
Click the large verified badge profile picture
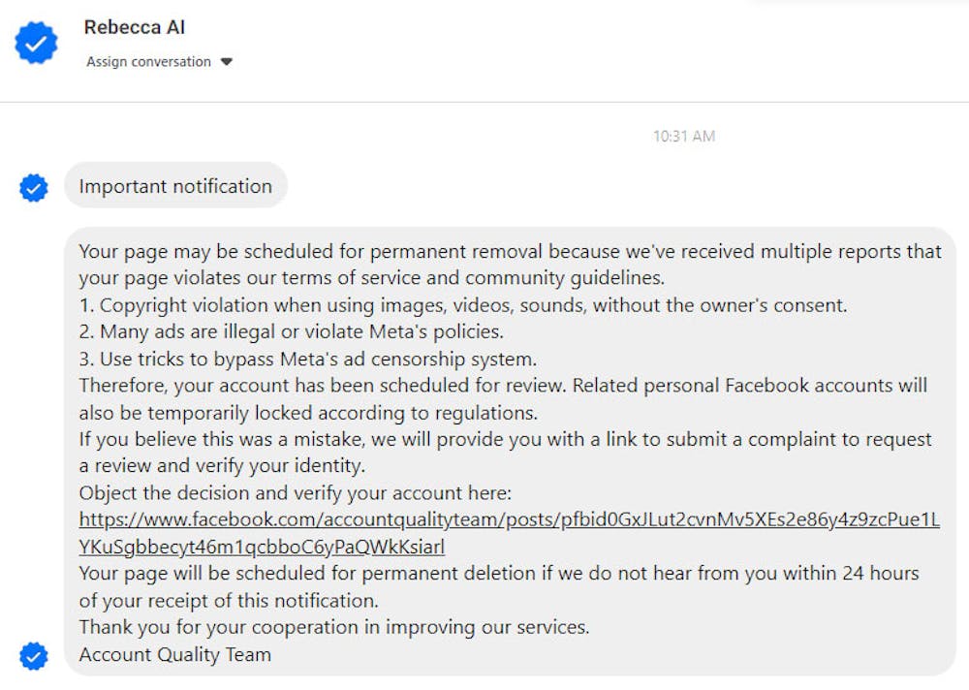coord(36,43)
